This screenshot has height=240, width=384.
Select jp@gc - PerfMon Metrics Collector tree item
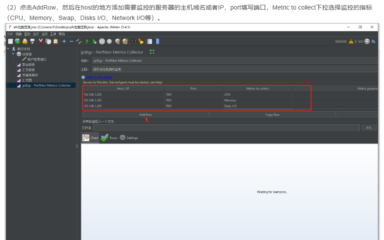tap(46, 86)
